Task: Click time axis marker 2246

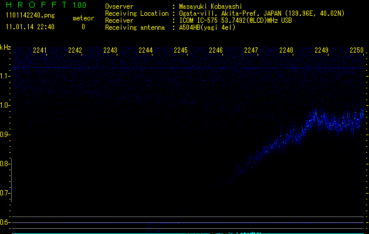Action: [216, 50]
